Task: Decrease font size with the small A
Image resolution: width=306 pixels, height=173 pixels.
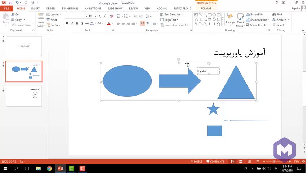Action: click(x=105, y=16)
